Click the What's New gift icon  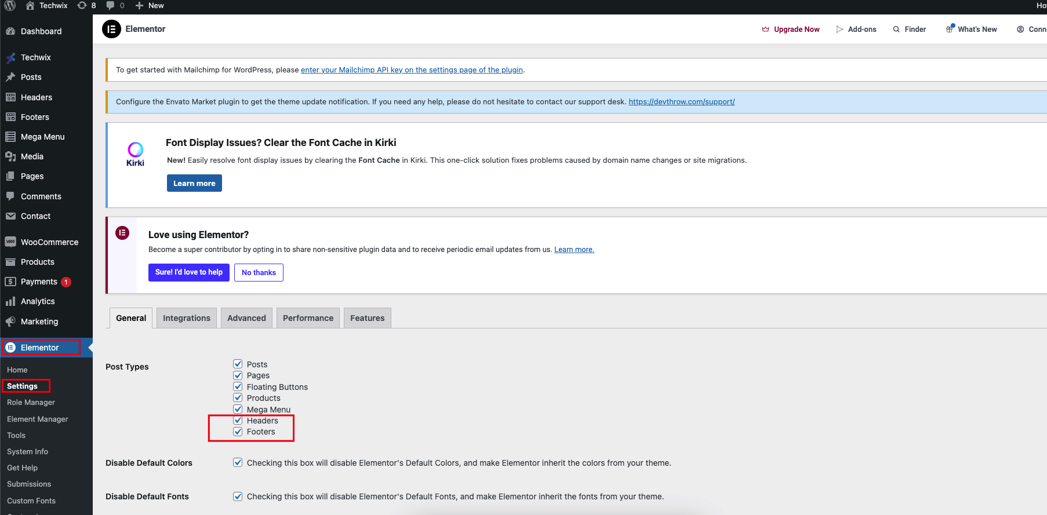pyautogui.click(x=950, y=29)
